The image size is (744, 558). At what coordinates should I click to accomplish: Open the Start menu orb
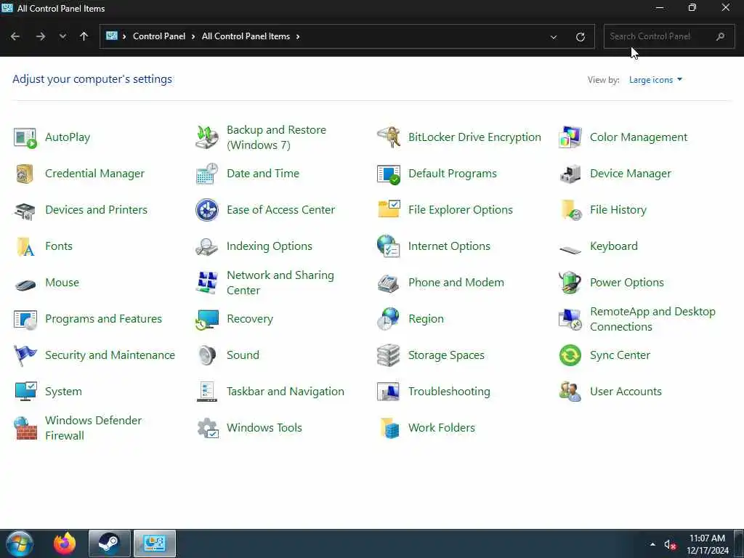pyautogui.click(x=20, y=543)
